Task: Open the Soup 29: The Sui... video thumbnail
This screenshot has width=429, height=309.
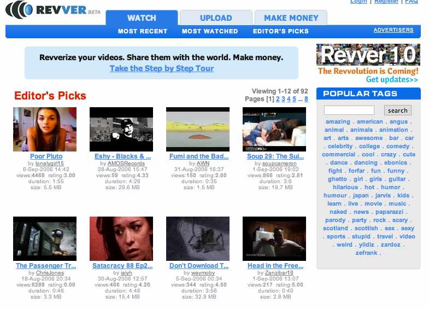Action: [x=274, y=129]
